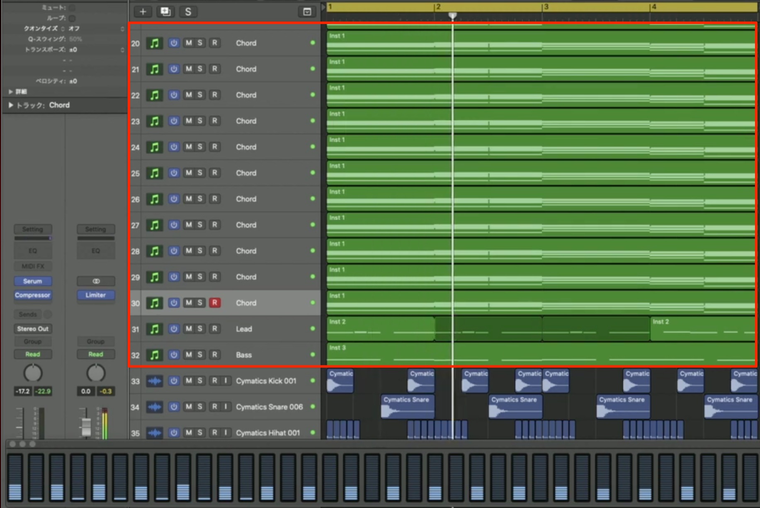Click instrument icon on track 30 Chord
The height and width of the screenshot is (508, 760).
[154, 303]
